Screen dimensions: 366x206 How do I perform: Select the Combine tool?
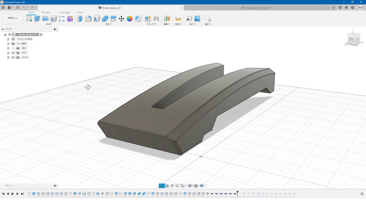click(105, 19)
